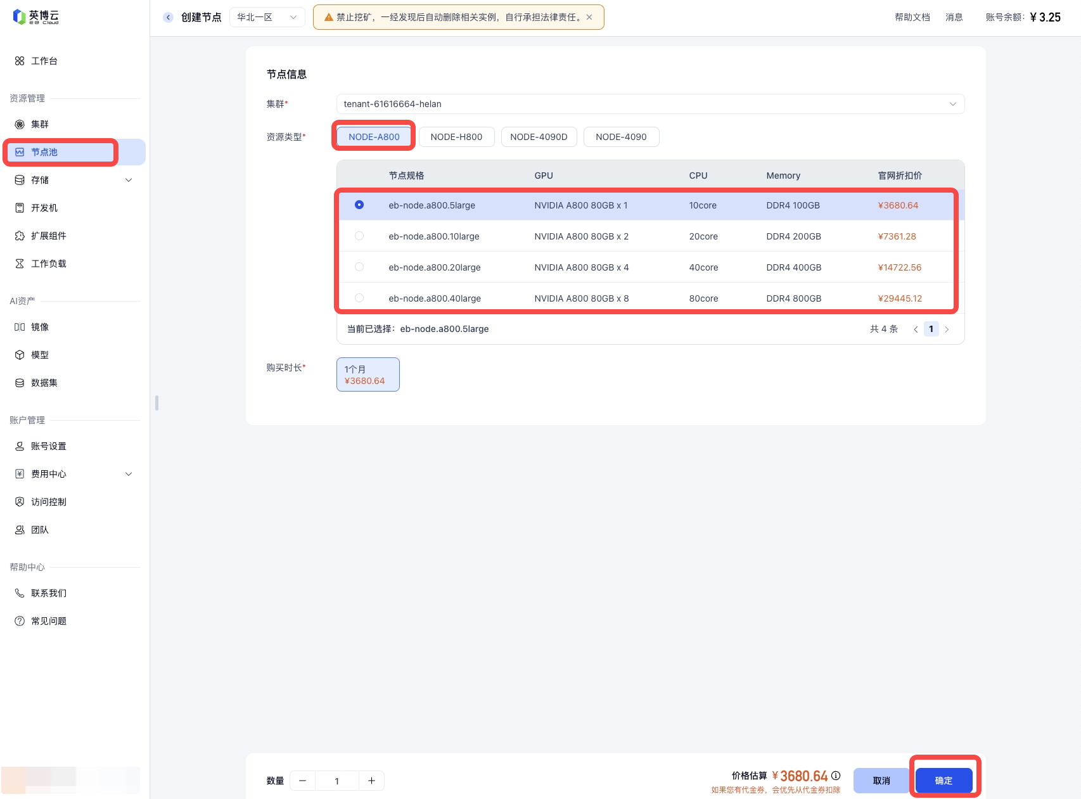Open the 集群 tenant-61616664-helan dropdown
Screen dimensions: 1081x799
[650, 104]
